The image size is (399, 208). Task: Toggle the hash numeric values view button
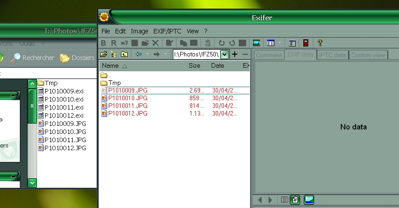[295, 199]
